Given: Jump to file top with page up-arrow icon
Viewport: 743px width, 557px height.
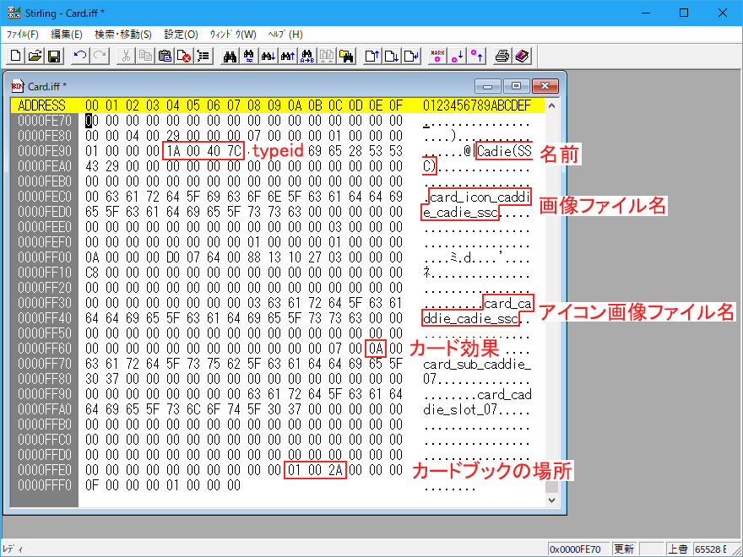Looking at the screenshot, I should (372, 56).
